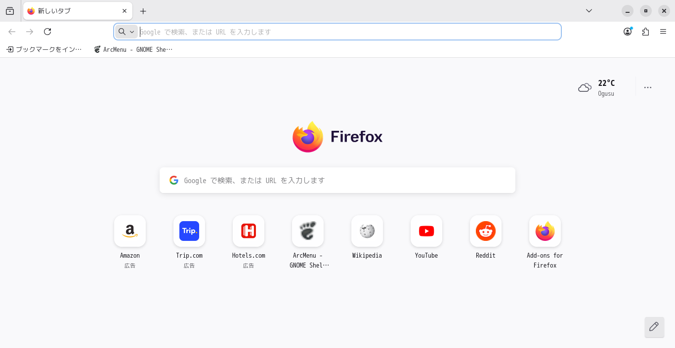This screenshot has width=675, height=348.
Task: Select the 新しいタブ tab
Action: pos(78,11)
